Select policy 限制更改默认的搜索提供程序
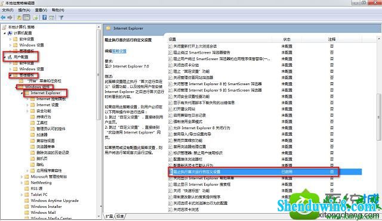Image resolution: width=382 pixels, height=221 pixels. click(196, 197)
